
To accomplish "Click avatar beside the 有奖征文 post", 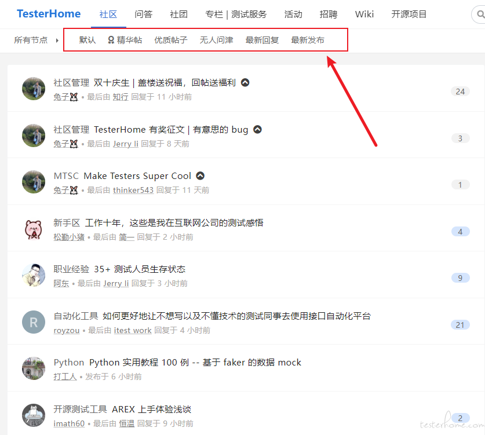I will pos(34,136).
